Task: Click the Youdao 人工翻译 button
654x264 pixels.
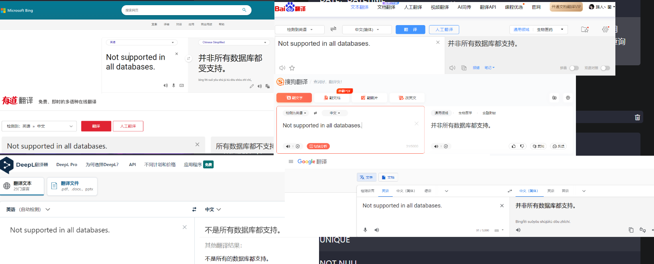Action: pyautogui.click(x=128, y=126)
